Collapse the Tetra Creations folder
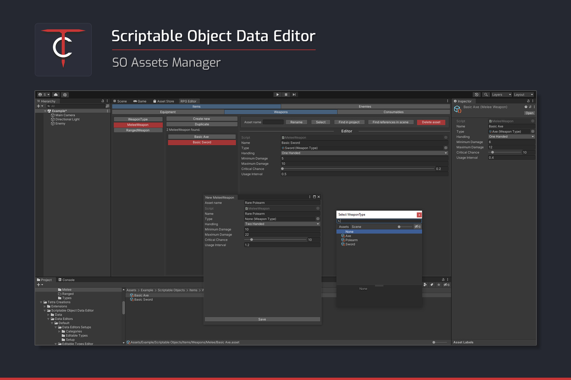The image size is (571, 380). 41,302
